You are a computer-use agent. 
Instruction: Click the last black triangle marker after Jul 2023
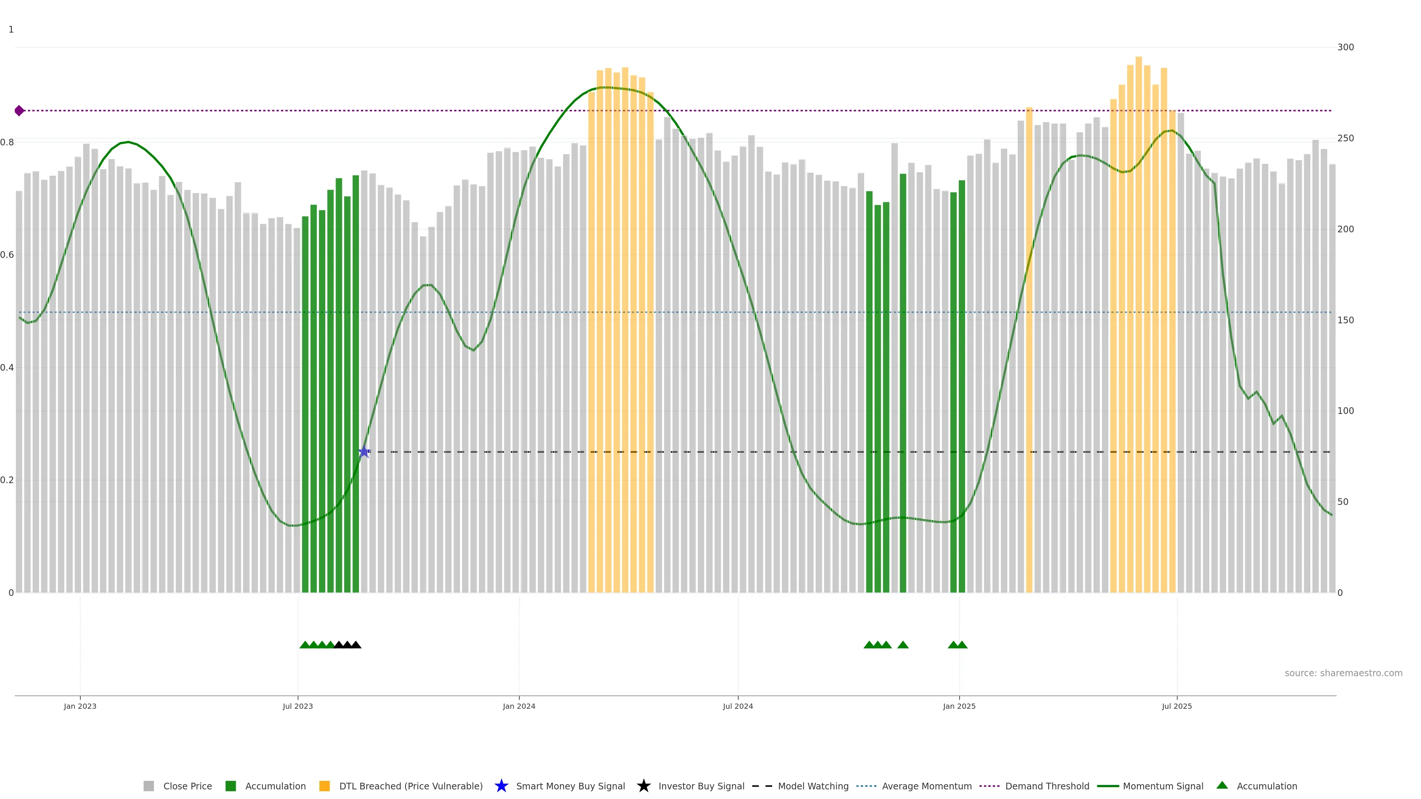(356, 645)
